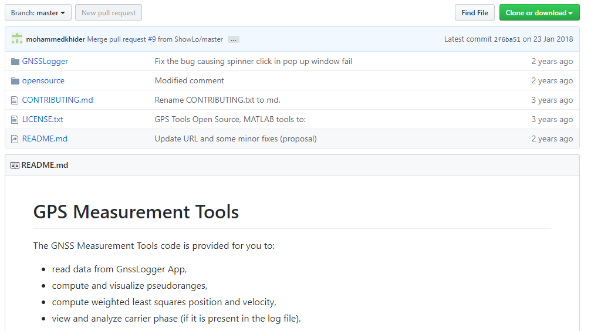Expand the Clone or download menu
The width and height of the screenshot is (591, 331).
539,13
